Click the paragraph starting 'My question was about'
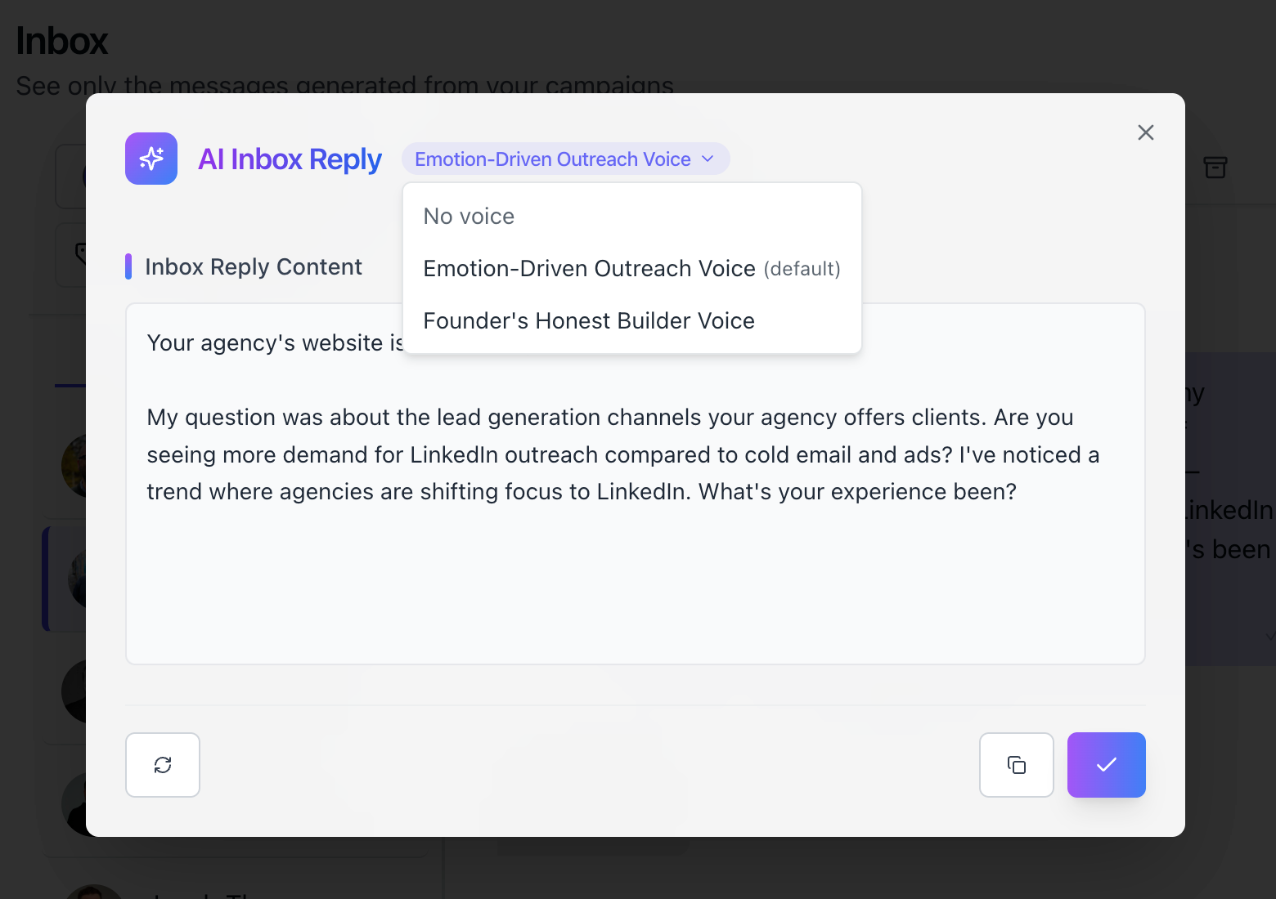Screen dimensions: 1276x899 [622, 454]
